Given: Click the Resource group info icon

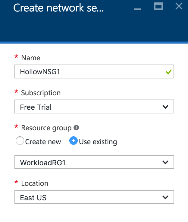Looking at the screenshot, I should click(x=76, y=128).
